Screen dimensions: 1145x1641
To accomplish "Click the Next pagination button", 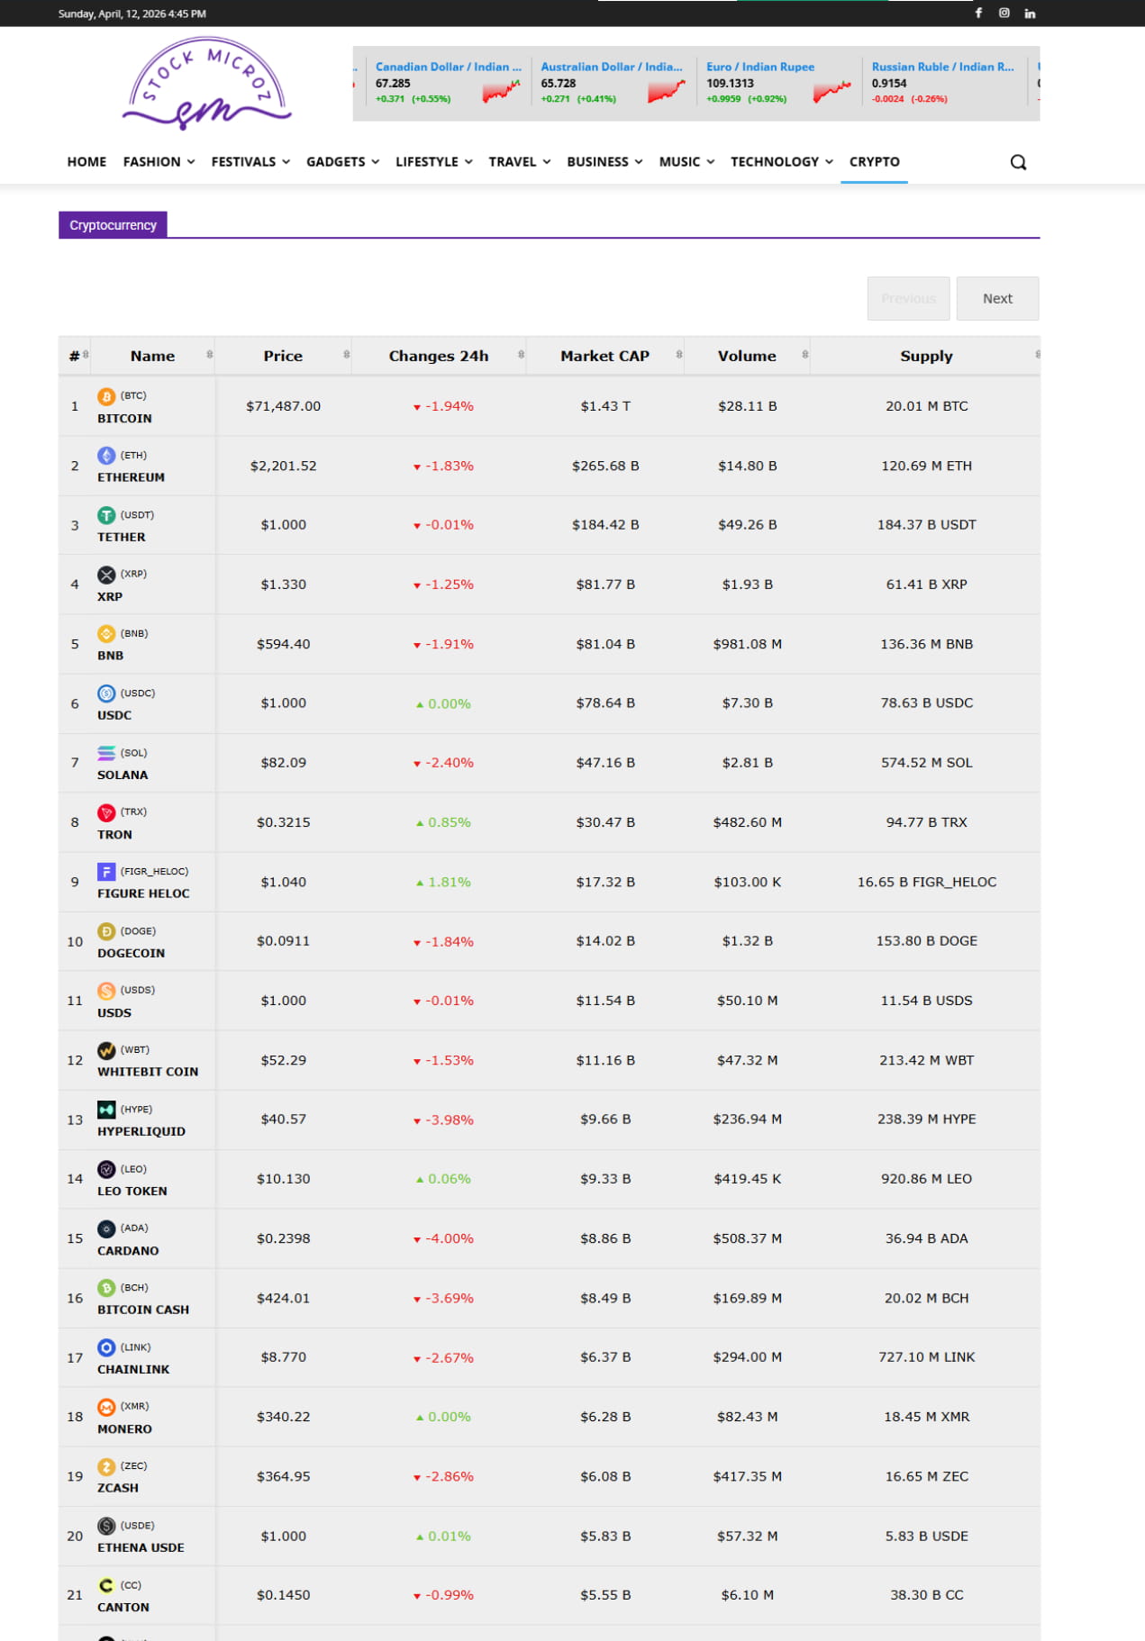I will point(997,298).
